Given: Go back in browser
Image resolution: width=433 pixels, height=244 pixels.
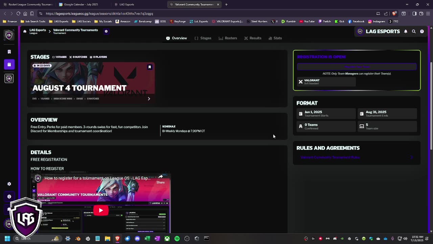Looking at the screenshot, I should pyautogui.click(x=5, y=14).
